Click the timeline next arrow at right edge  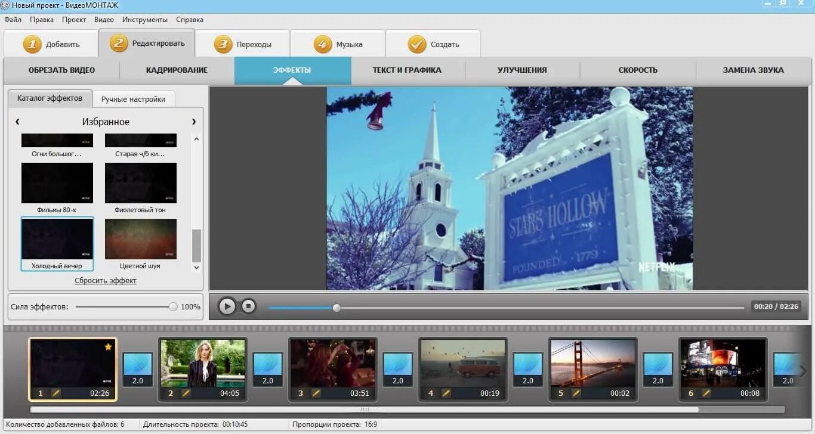click(x=803, y=371)
